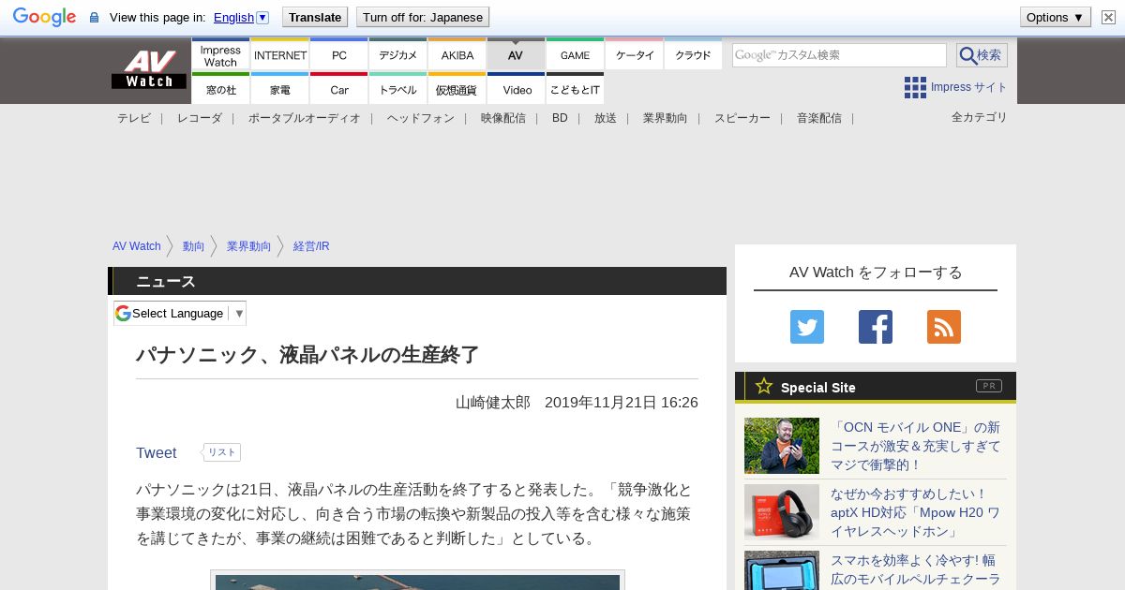Open the smartphone cooler thumbnail

[x=782, y=570]
